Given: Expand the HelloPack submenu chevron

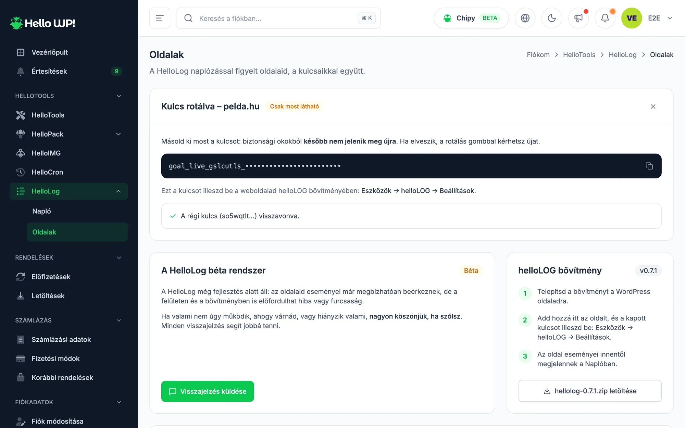Looking at the screenshot, I should 119,134.
